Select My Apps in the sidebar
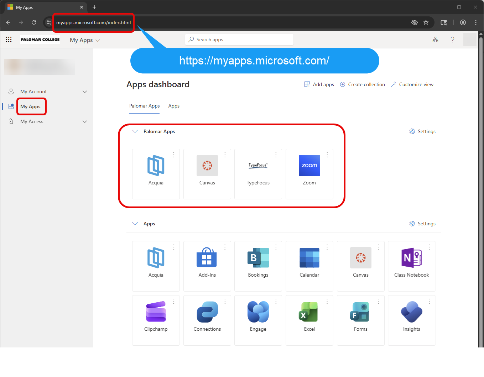Image resolution: width=484 pixels, height=377 pixels. tap(30, 106)
